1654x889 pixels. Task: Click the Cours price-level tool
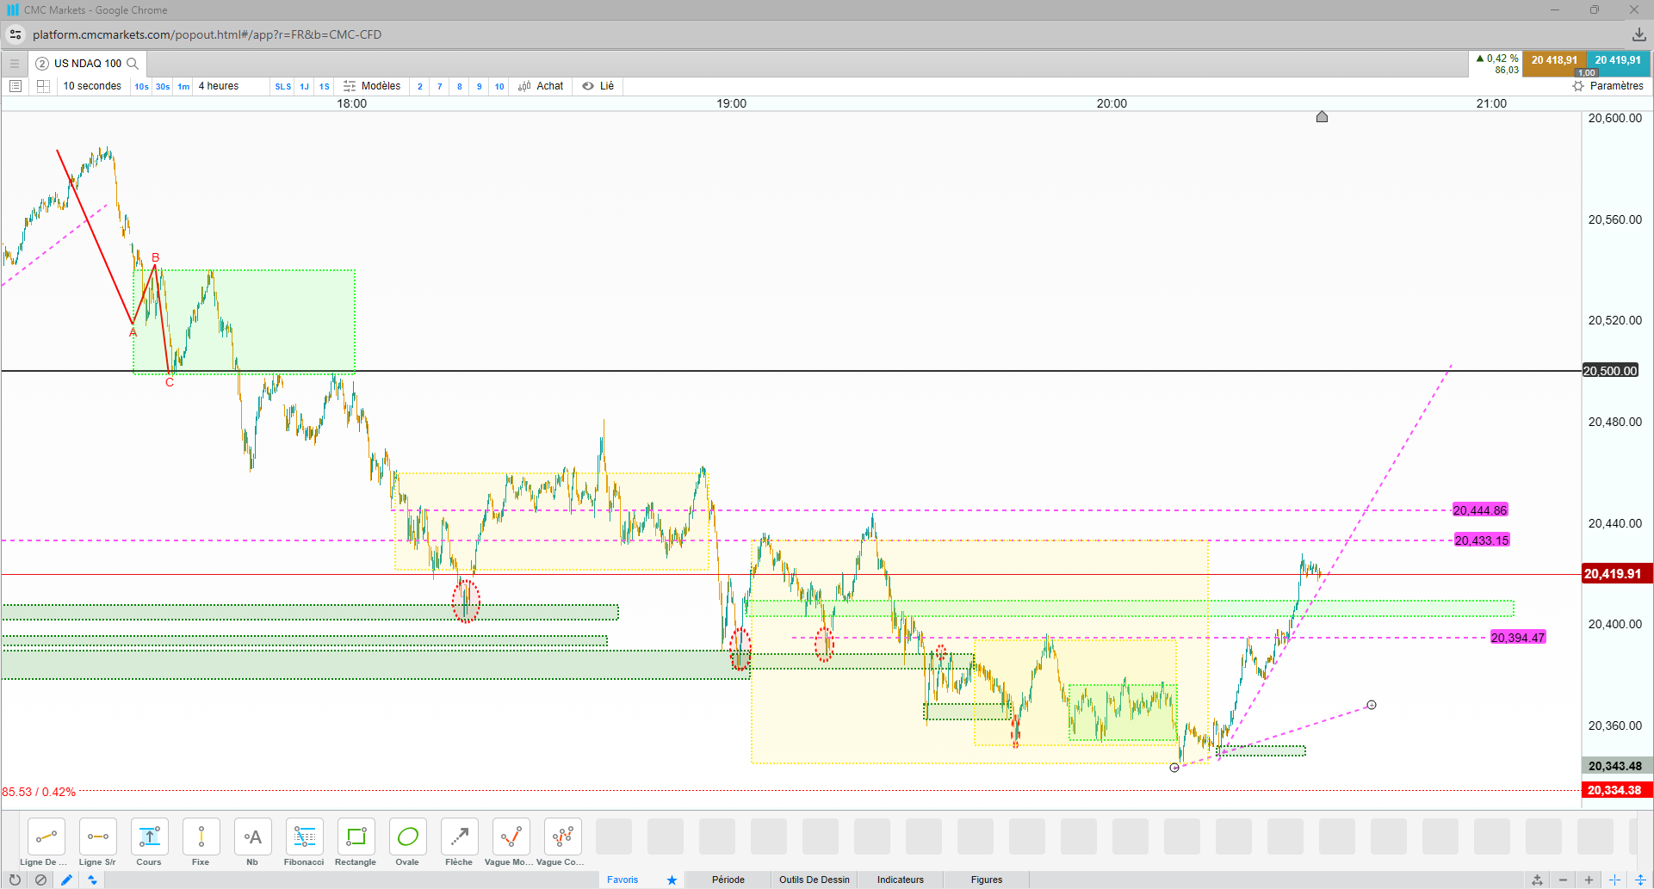pyautogui.click(x=149, y=842)
